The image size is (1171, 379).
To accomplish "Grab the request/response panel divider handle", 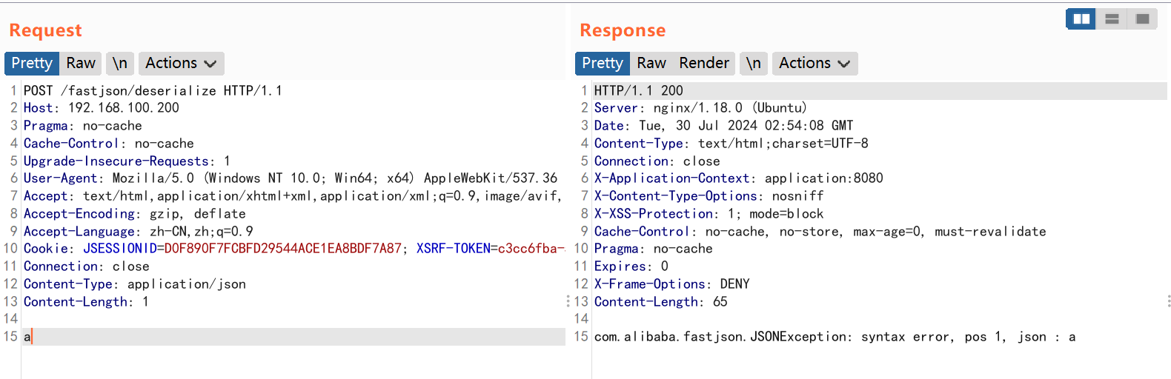I will tap(568, 301).
